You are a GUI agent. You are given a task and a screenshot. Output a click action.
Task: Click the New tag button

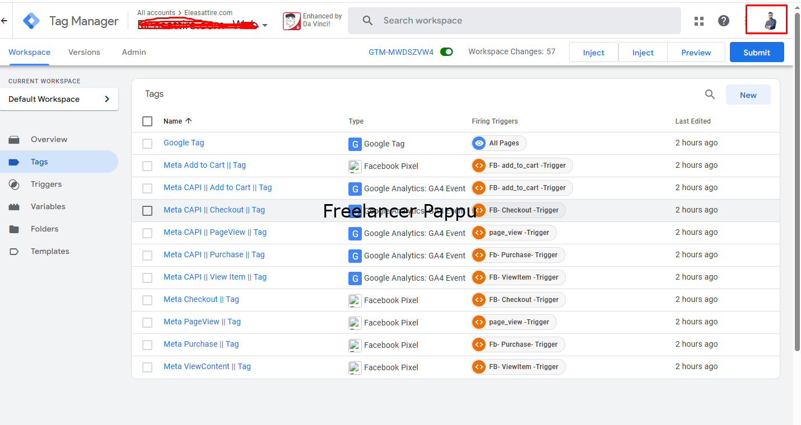tap(748, 95)
